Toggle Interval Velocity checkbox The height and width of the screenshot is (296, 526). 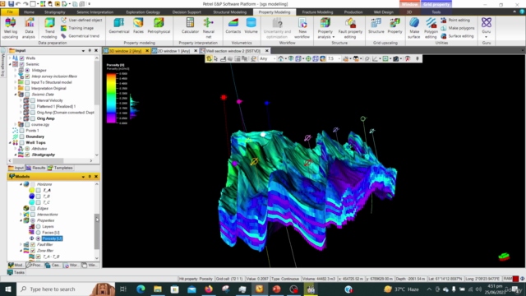click(x=33, y=100)
